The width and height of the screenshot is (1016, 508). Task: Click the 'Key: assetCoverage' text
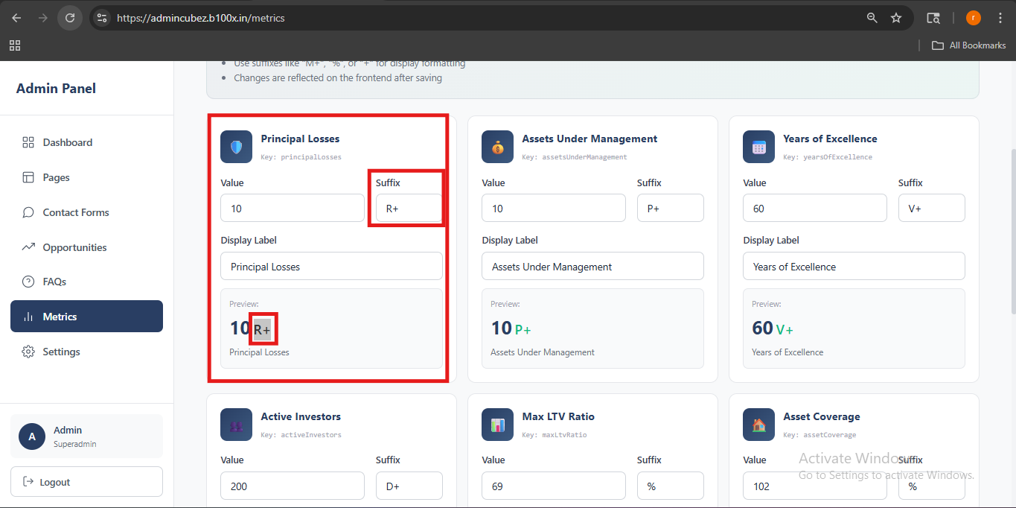819,435
